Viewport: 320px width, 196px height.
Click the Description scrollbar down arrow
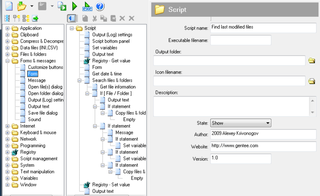tap(313, 113)
